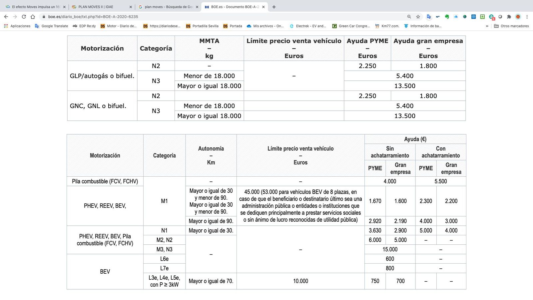The width and height of the screenshot is (533, 300).
Task: Switch to the plan moves search tab
Action: (x=167, y=6)
